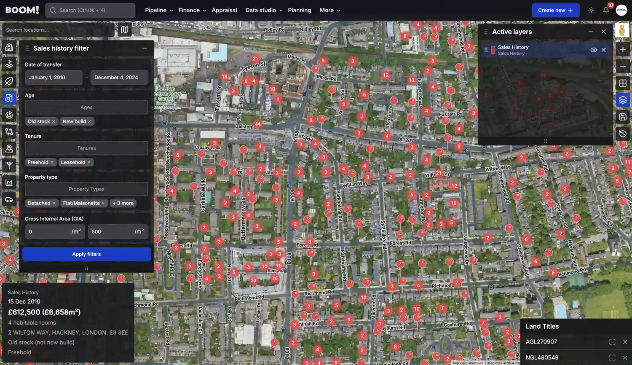
Task: Remove Sales History from active layers
Action: [604, 50]
